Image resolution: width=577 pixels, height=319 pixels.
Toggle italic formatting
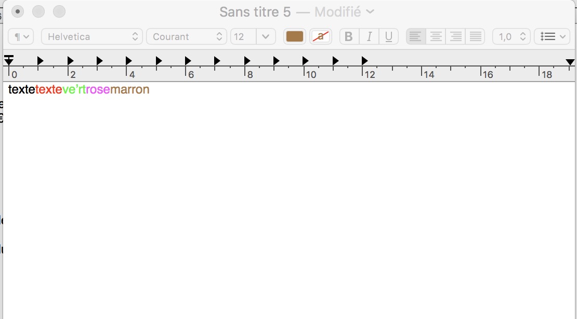tap(369, 37)
